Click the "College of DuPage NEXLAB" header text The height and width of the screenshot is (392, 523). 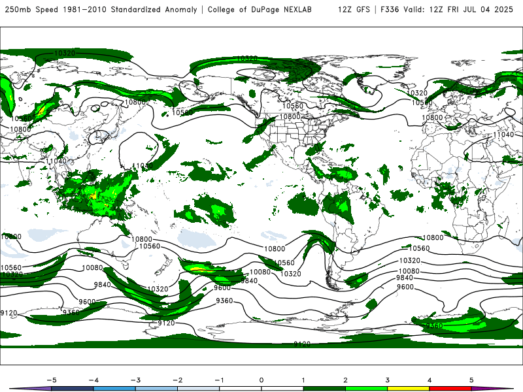(260, 9)
